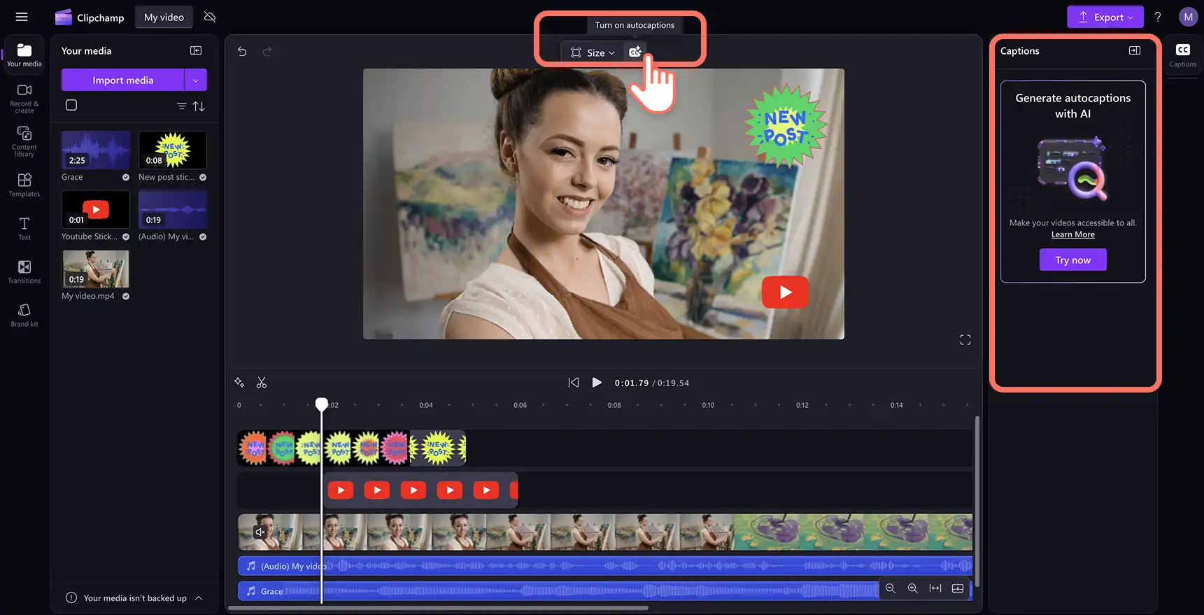Click the New Post sticker in preview
Viewport: 1204px width, 615px height.
tap(785, 127)
